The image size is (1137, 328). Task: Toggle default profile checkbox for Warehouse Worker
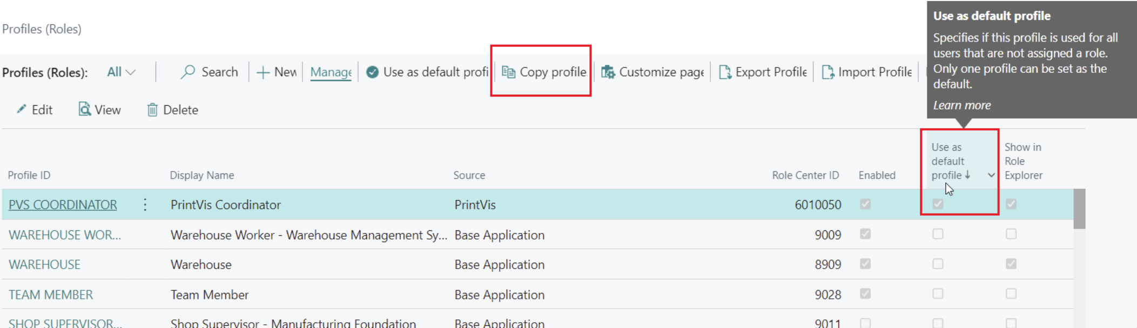(938, 234)
